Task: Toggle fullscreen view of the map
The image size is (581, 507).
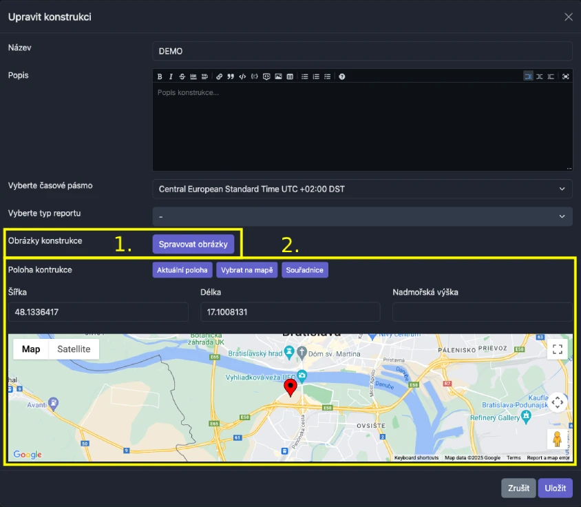Action: click(x=558, y=349)
